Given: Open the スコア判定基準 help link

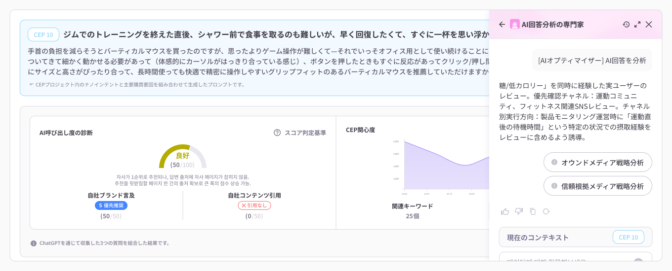Looking at the screenshot, I should (305, 133).
